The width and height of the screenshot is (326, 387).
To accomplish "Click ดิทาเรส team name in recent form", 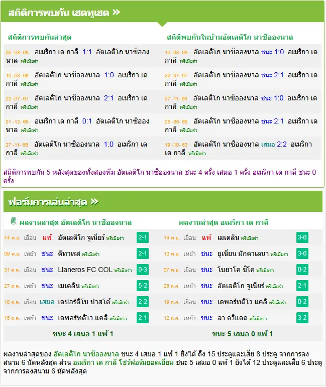I will tap(69, 253).
